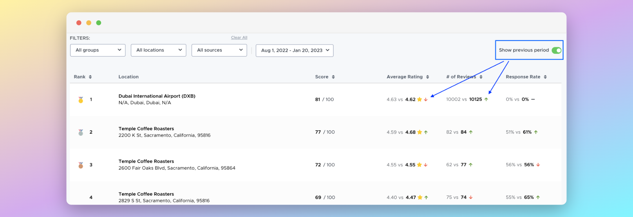Click star icon in Dubai Airport rating
Image resolution: width=633 pixels, height=217 pixels.
pos(420,100)
